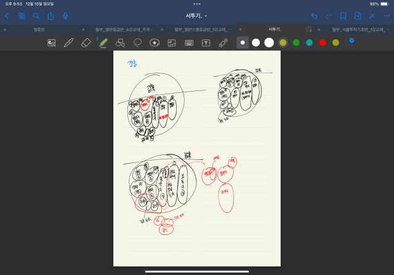The height and width of the screenshot is (275, 394).
Task: Pick the green color swatch
Action: tap(296, 42)
